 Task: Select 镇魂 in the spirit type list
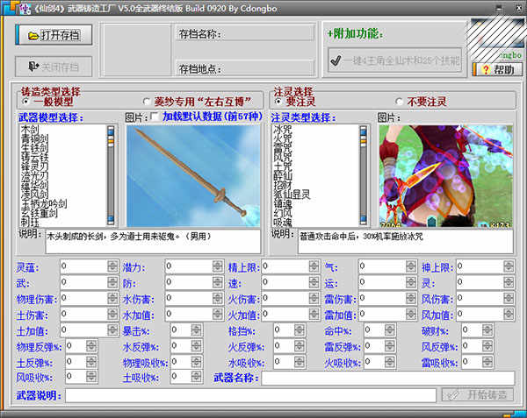[282, 204]
